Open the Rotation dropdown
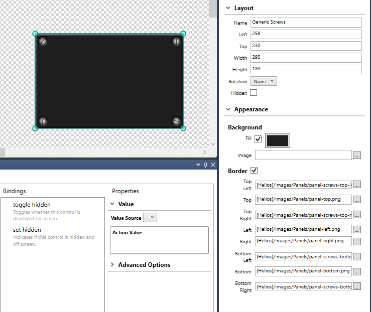The width and height of the screenshot is (371, 312). [264, 81]
